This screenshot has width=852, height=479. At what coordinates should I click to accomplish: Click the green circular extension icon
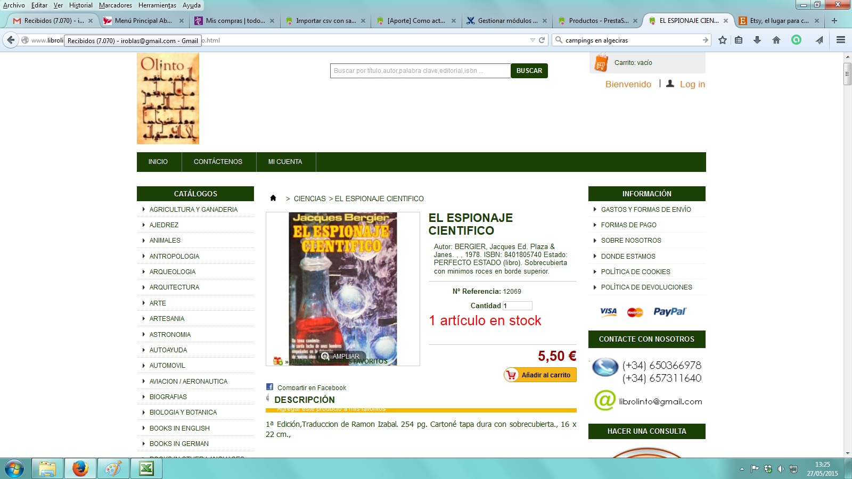796,40
